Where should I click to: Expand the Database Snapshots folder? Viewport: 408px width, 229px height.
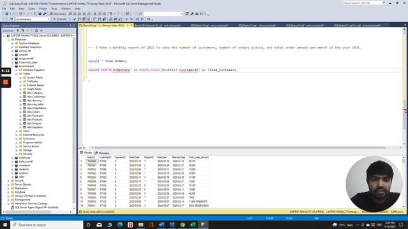pyautogui.click(x=13, y=47)
